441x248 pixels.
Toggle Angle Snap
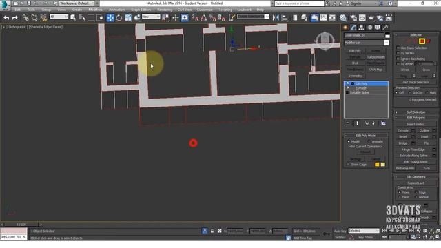[x=204, y=18]
